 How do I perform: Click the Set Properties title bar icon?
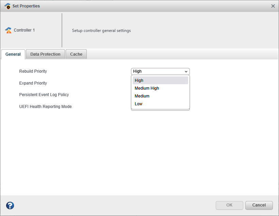pyautogui.click(x=7, y=6)
